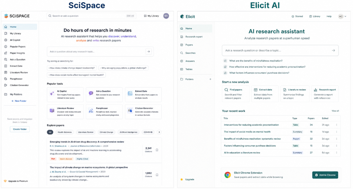Click AI Copilot icon in SciSpace sidebar
The height and width of the screenshot is (189, 354).
[x=6, y=40]
